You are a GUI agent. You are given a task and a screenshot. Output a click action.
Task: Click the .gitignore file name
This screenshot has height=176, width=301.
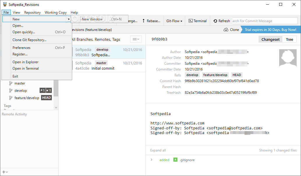click(187, 160)
